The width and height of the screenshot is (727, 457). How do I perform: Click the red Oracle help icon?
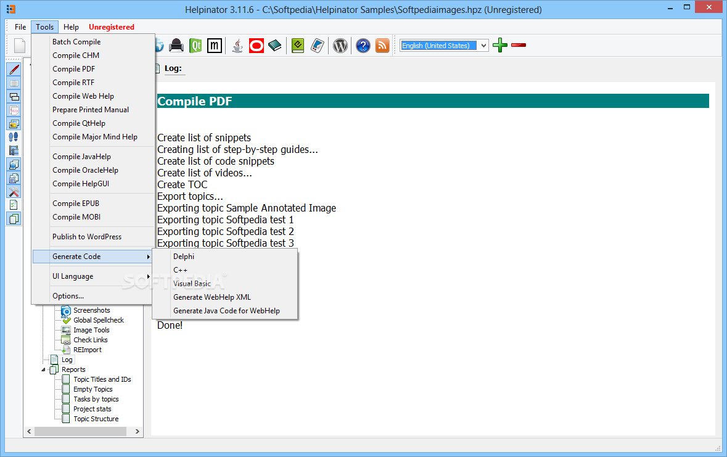pyautogui.click(x=257, y=46)
